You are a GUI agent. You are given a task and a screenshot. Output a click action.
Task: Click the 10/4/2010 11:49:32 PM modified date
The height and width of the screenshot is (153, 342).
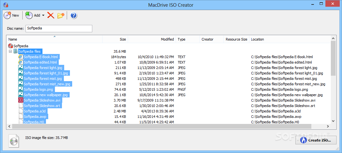coord(156,57)
